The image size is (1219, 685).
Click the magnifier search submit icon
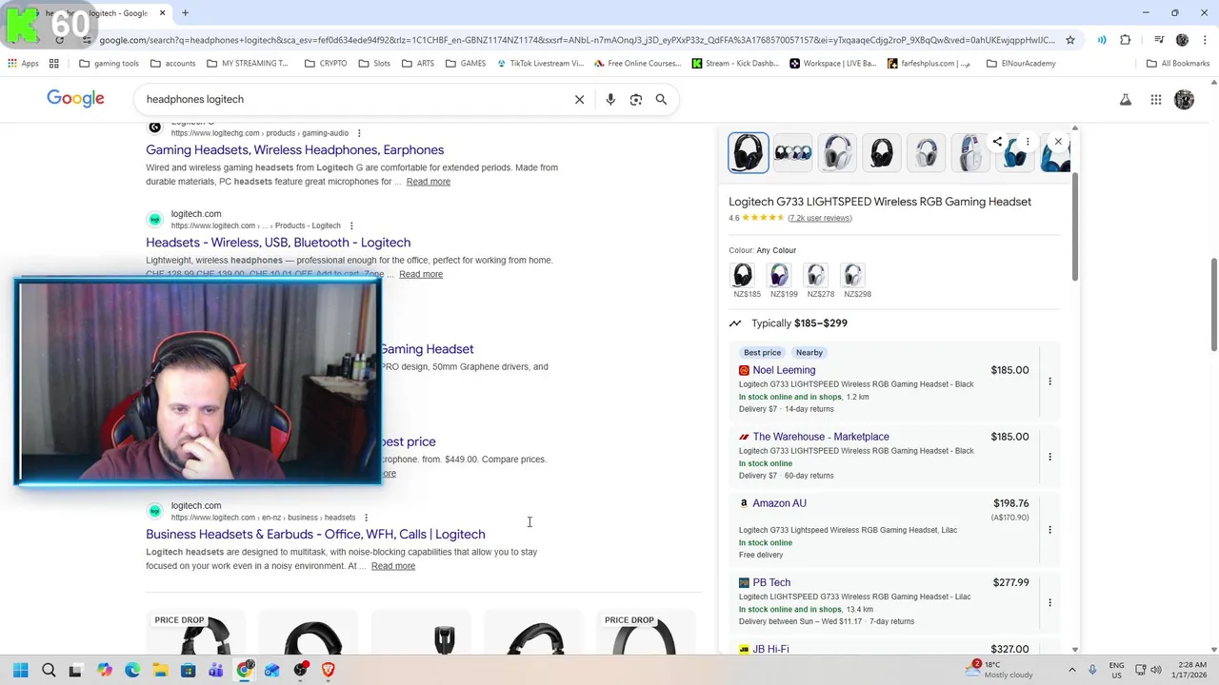pos(661,99)
